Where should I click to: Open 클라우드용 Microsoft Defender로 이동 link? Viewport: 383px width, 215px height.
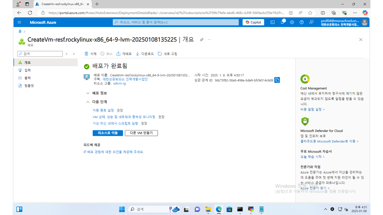click(x=329, y=142)
